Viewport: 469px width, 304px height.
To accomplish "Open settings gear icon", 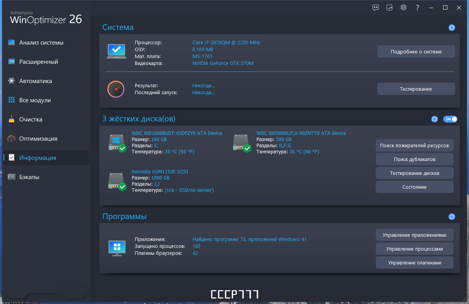I will 404,7.
